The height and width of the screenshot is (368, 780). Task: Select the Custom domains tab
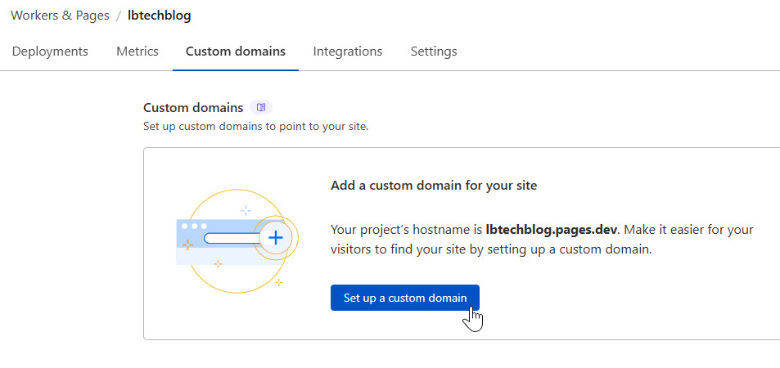coord(236,52)
